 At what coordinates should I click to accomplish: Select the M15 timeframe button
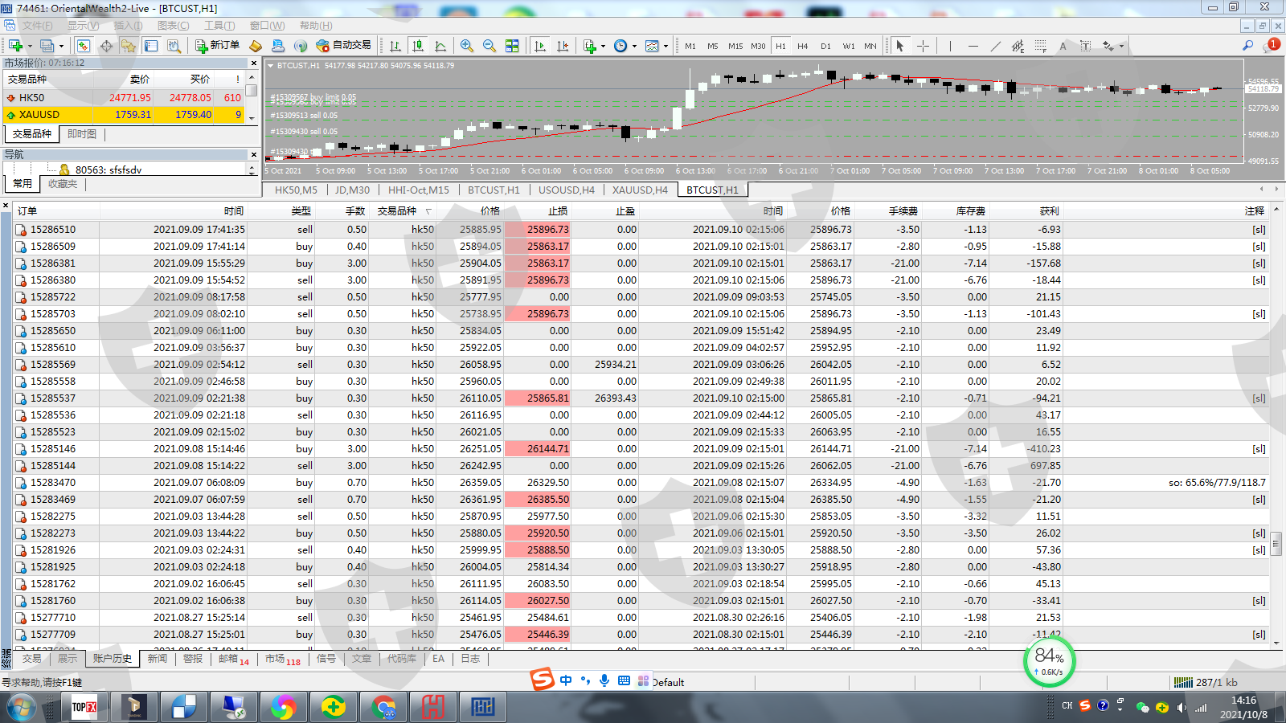(735, 46)
